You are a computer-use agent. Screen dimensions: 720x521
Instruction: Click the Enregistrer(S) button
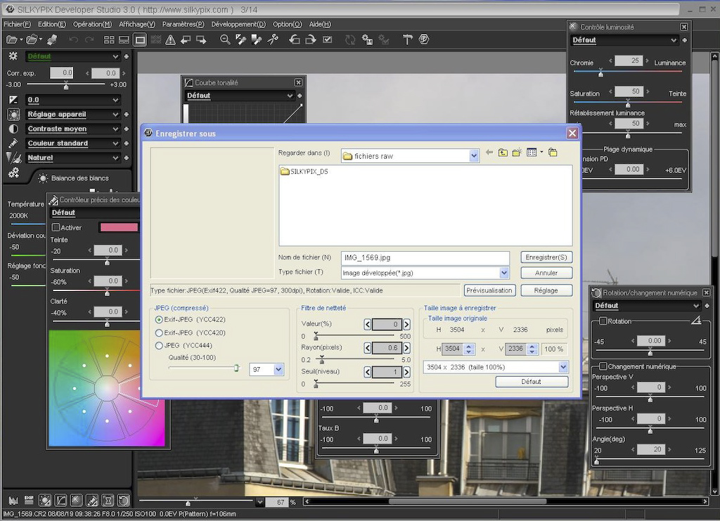tap(546, 257)
